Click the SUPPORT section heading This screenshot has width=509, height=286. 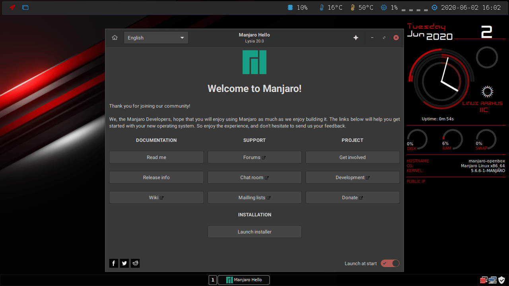click(x=254, y=140)
